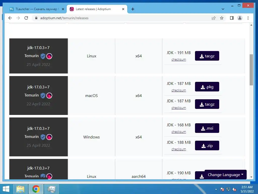Viewport: 258px width, 194px height.
Task: Select the 'aarch64' architecture cell
Action: coord(139,169)
